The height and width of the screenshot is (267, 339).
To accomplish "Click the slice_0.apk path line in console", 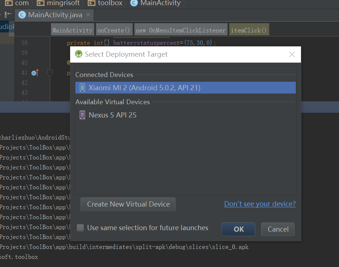I will tap(124, 247).
